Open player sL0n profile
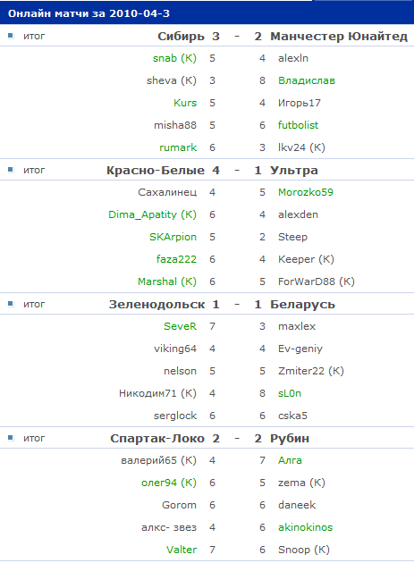 pos(290,393)
